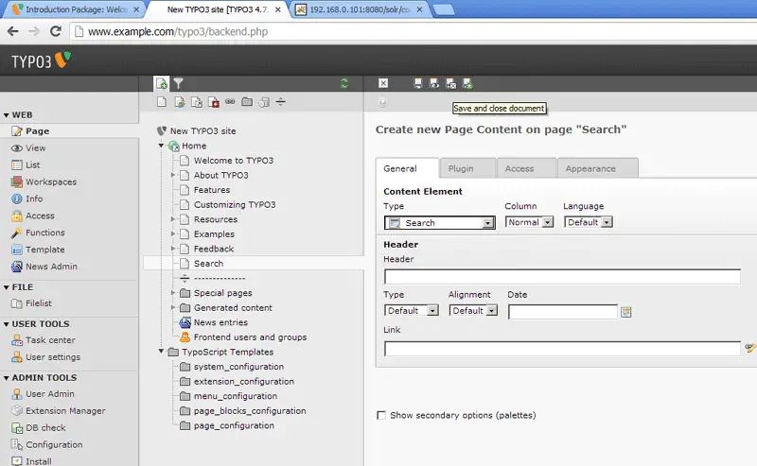This screenshot has height=466, width=757.
Task: Select the mount point page icon
Action: [x=214, y=102]
